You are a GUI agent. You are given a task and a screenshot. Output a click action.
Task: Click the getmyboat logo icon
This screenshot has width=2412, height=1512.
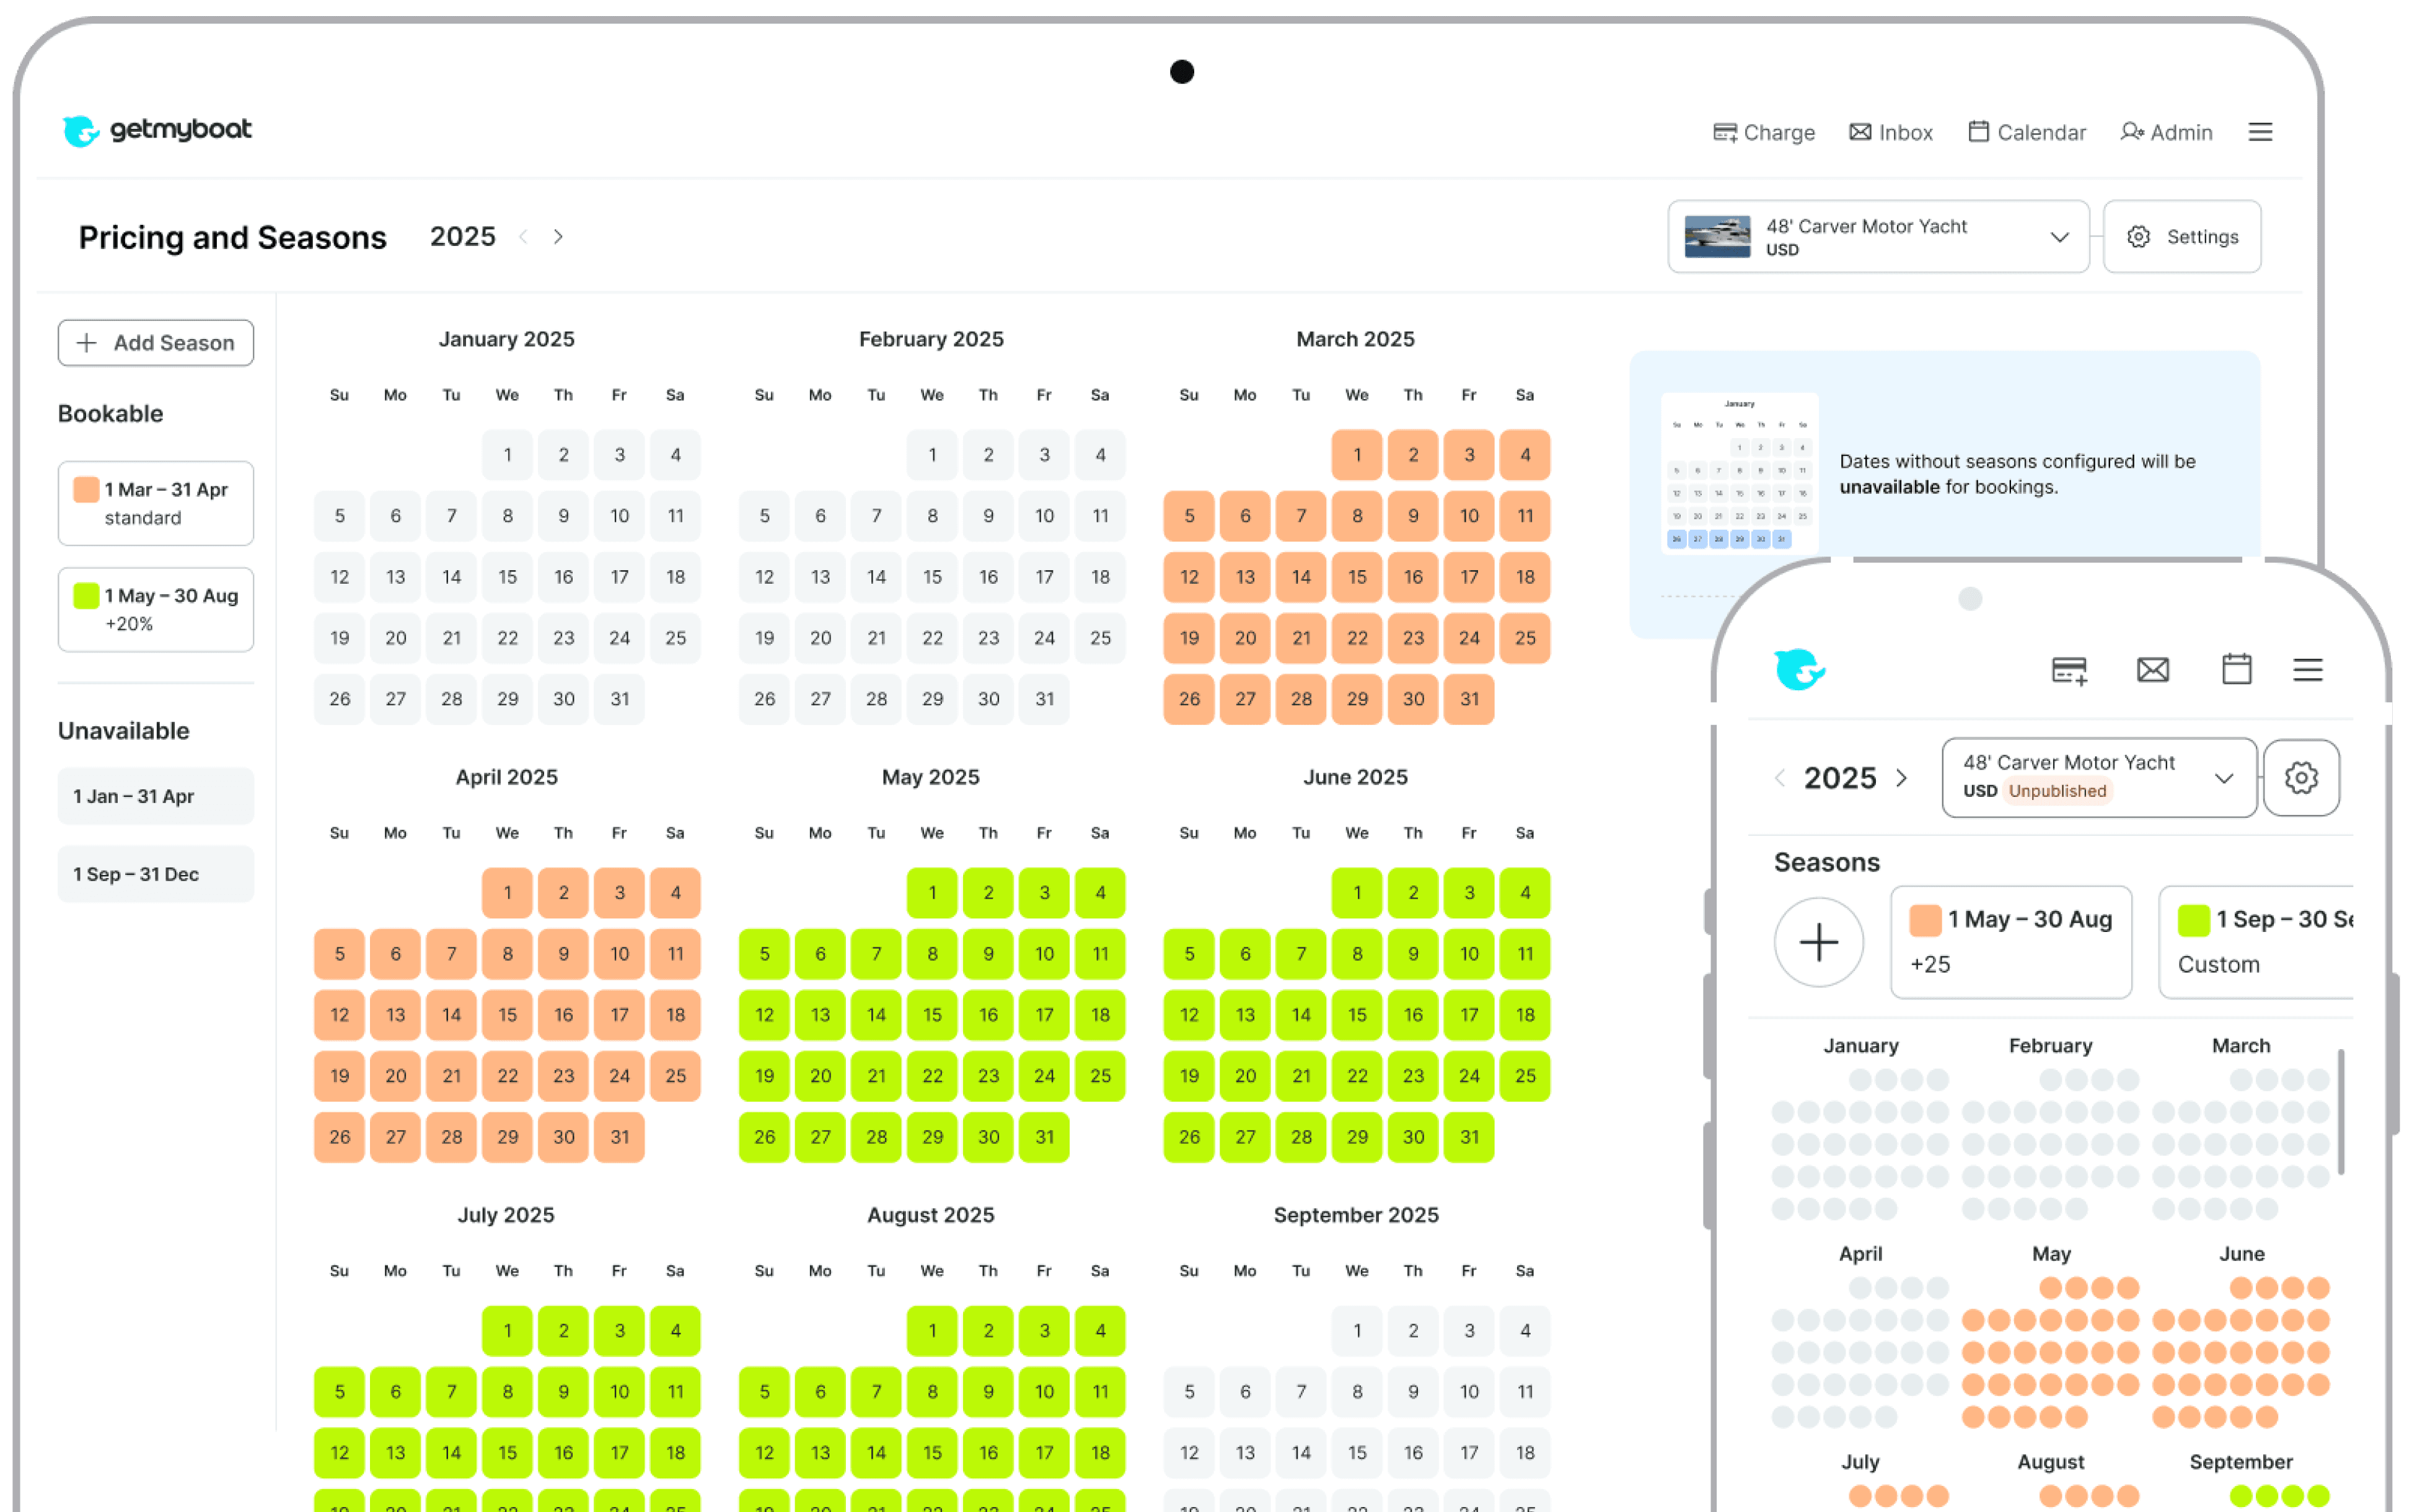[x=81, y=131]
